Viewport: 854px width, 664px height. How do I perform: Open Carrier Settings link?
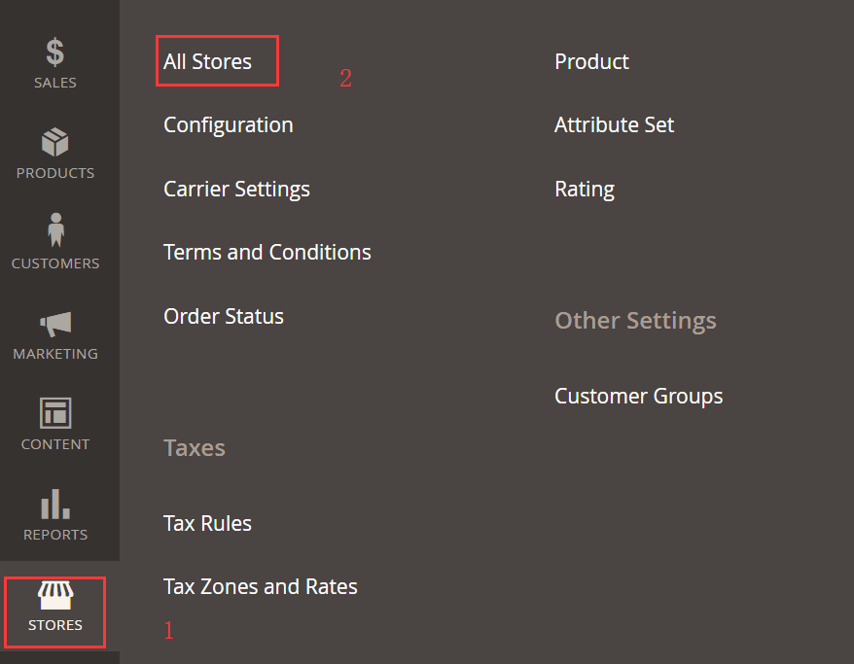click(x=236, y=189)
